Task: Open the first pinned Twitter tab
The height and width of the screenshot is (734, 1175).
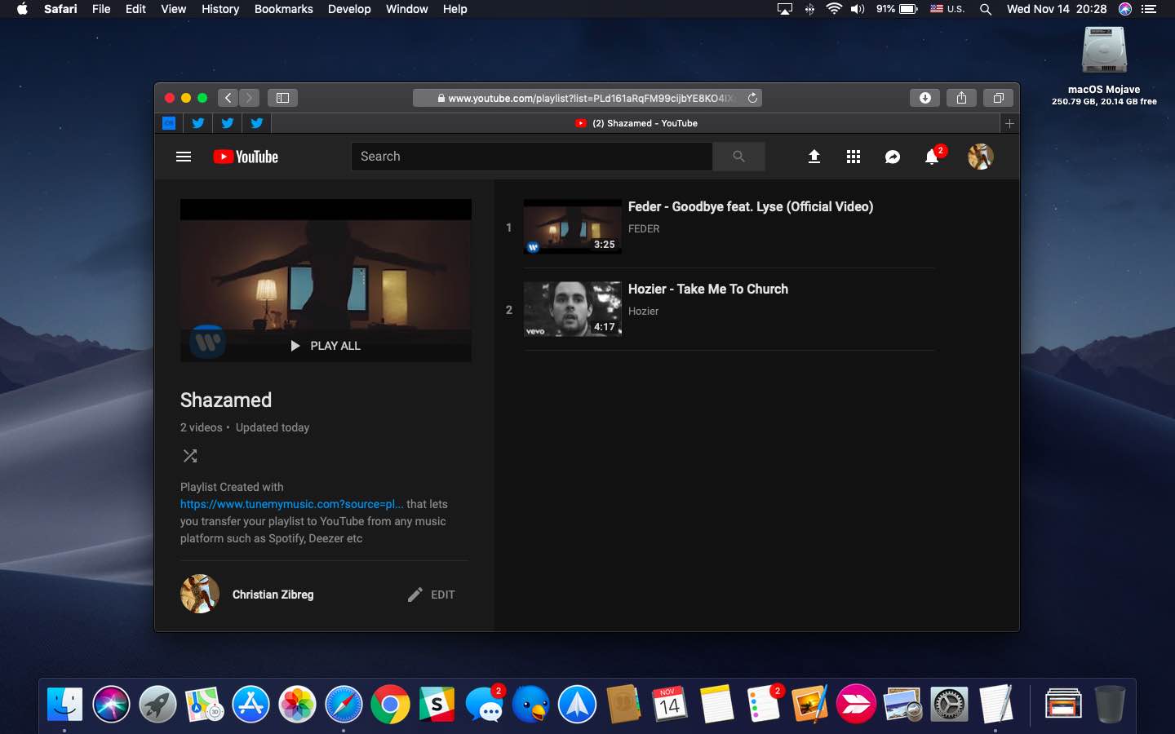Action: pos(198,123)
